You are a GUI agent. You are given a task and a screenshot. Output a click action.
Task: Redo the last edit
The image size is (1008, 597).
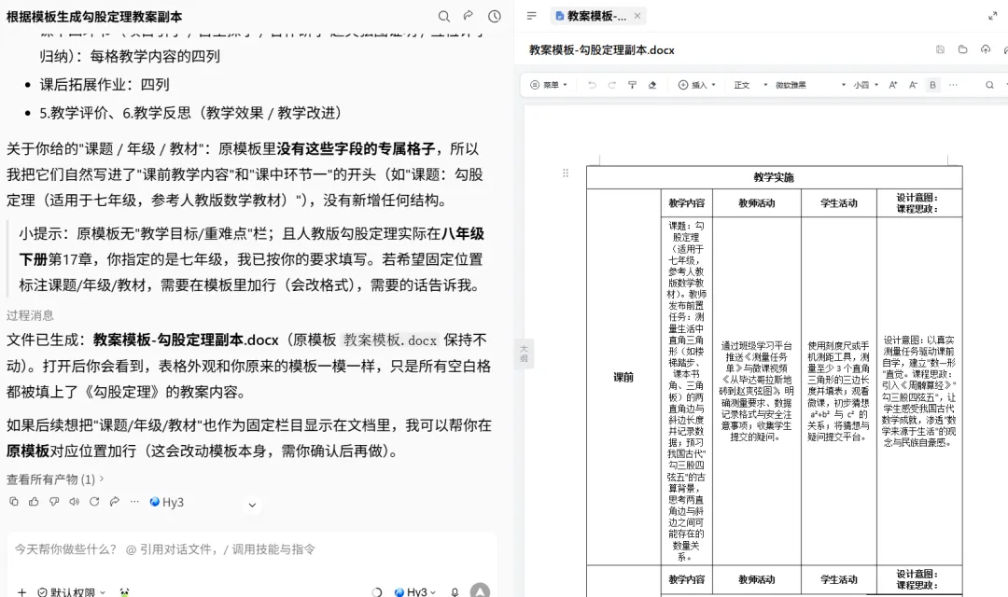point(612,85)
